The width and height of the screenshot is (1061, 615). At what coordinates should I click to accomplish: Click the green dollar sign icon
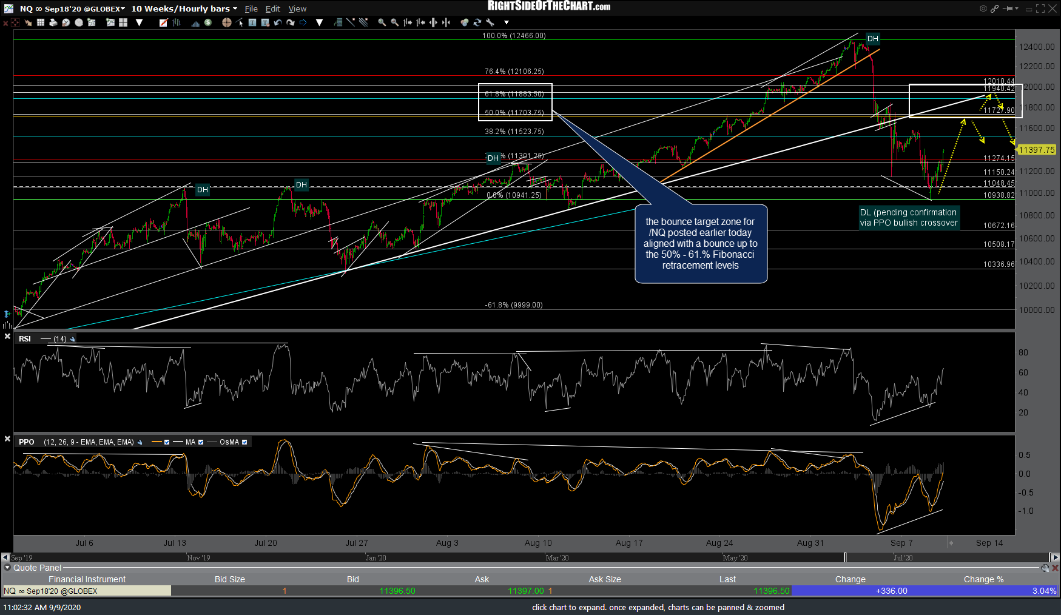(x=208, y=22)
